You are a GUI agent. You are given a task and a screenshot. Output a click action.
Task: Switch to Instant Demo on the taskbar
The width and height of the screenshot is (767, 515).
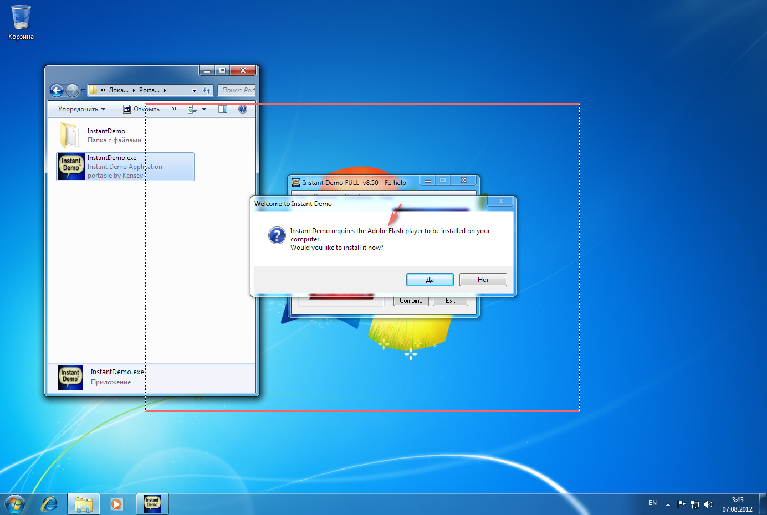[152, 504]
